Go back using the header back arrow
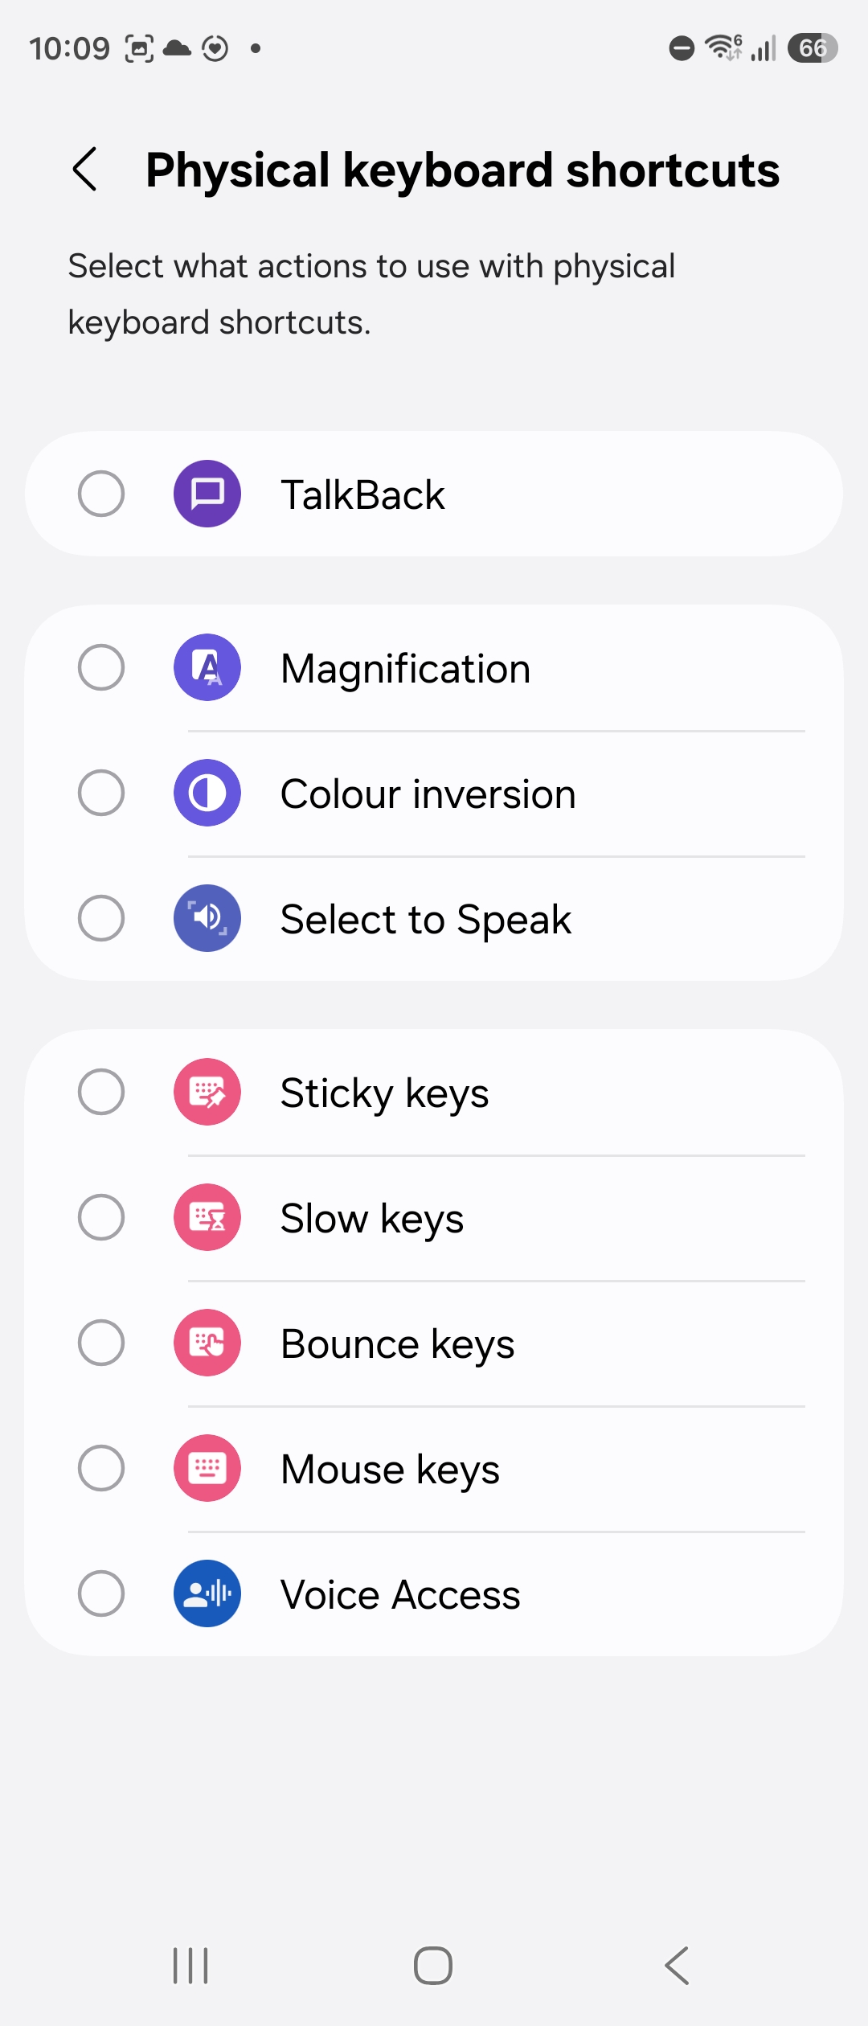The height and width of the screenshot is (2026, 868). [x=85, y=170]
